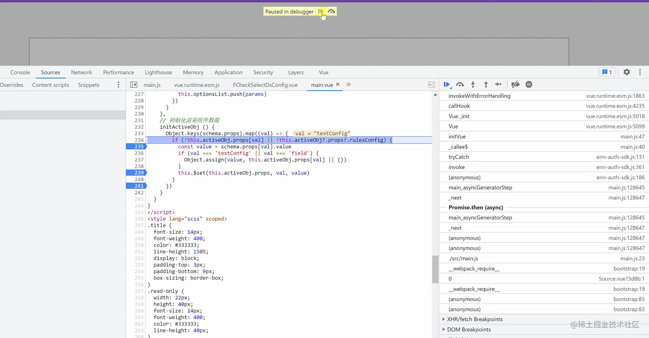Deactivate all breakpoints
Screen dimensions: 649x338
click(516, 85)
